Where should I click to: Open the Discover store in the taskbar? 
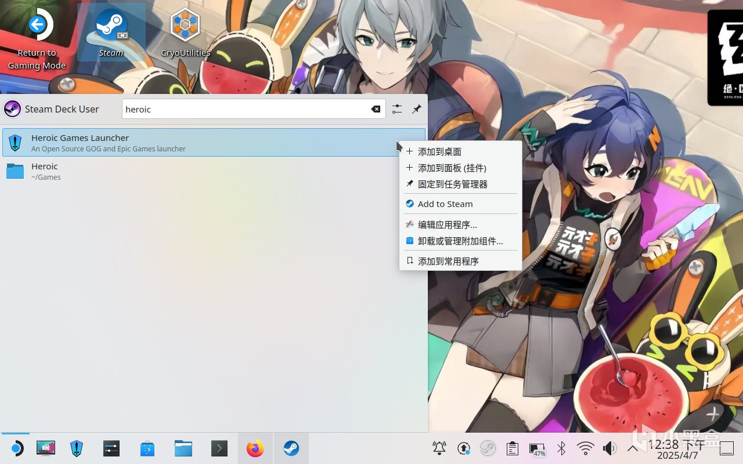147,448
